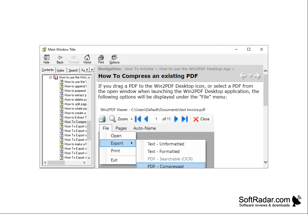Click the contents tree's scroll-up arrow

[89, 77]
